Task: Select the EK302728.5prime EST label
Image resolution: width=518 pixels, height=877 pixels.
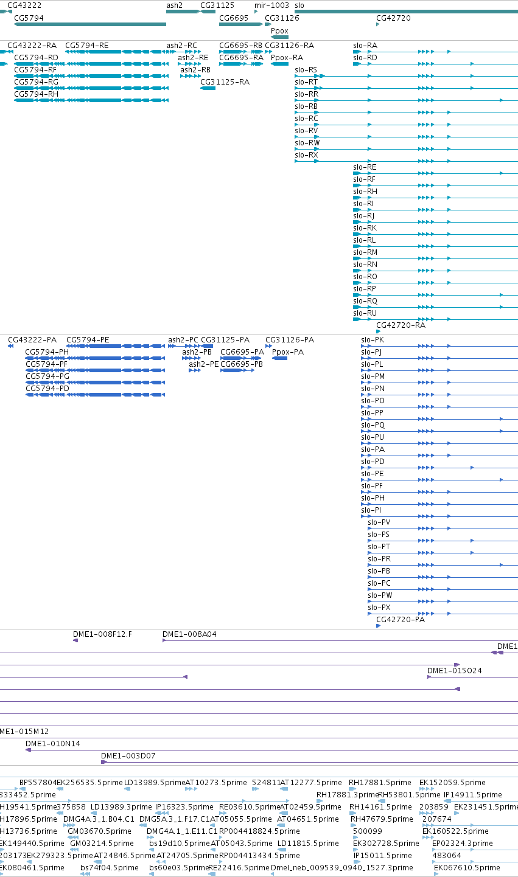Action: (386, 844)
